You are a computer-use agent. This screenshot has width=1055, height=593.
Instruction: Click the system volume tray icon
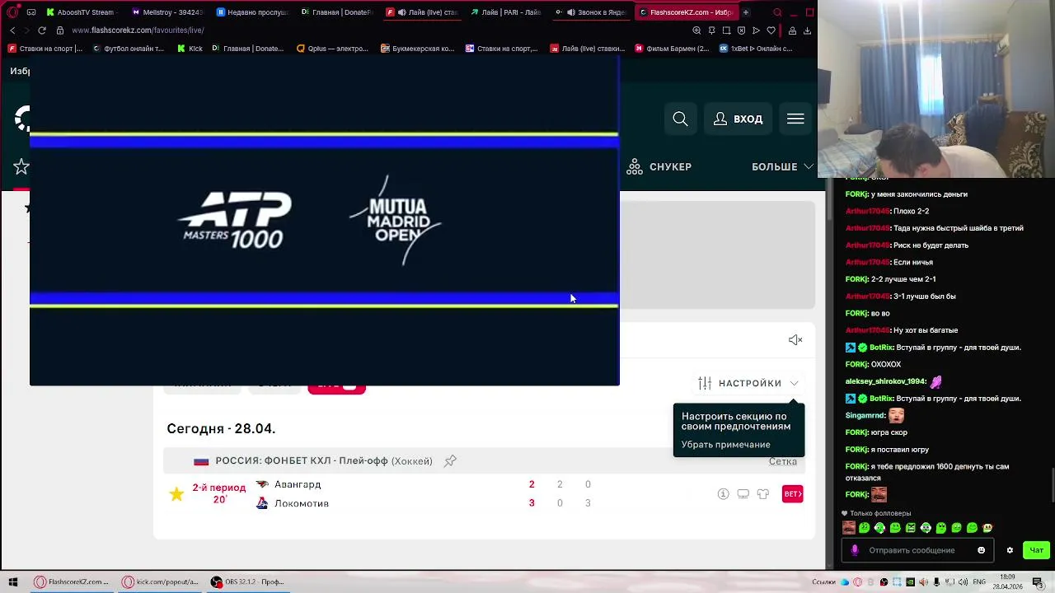coord(962,582)
